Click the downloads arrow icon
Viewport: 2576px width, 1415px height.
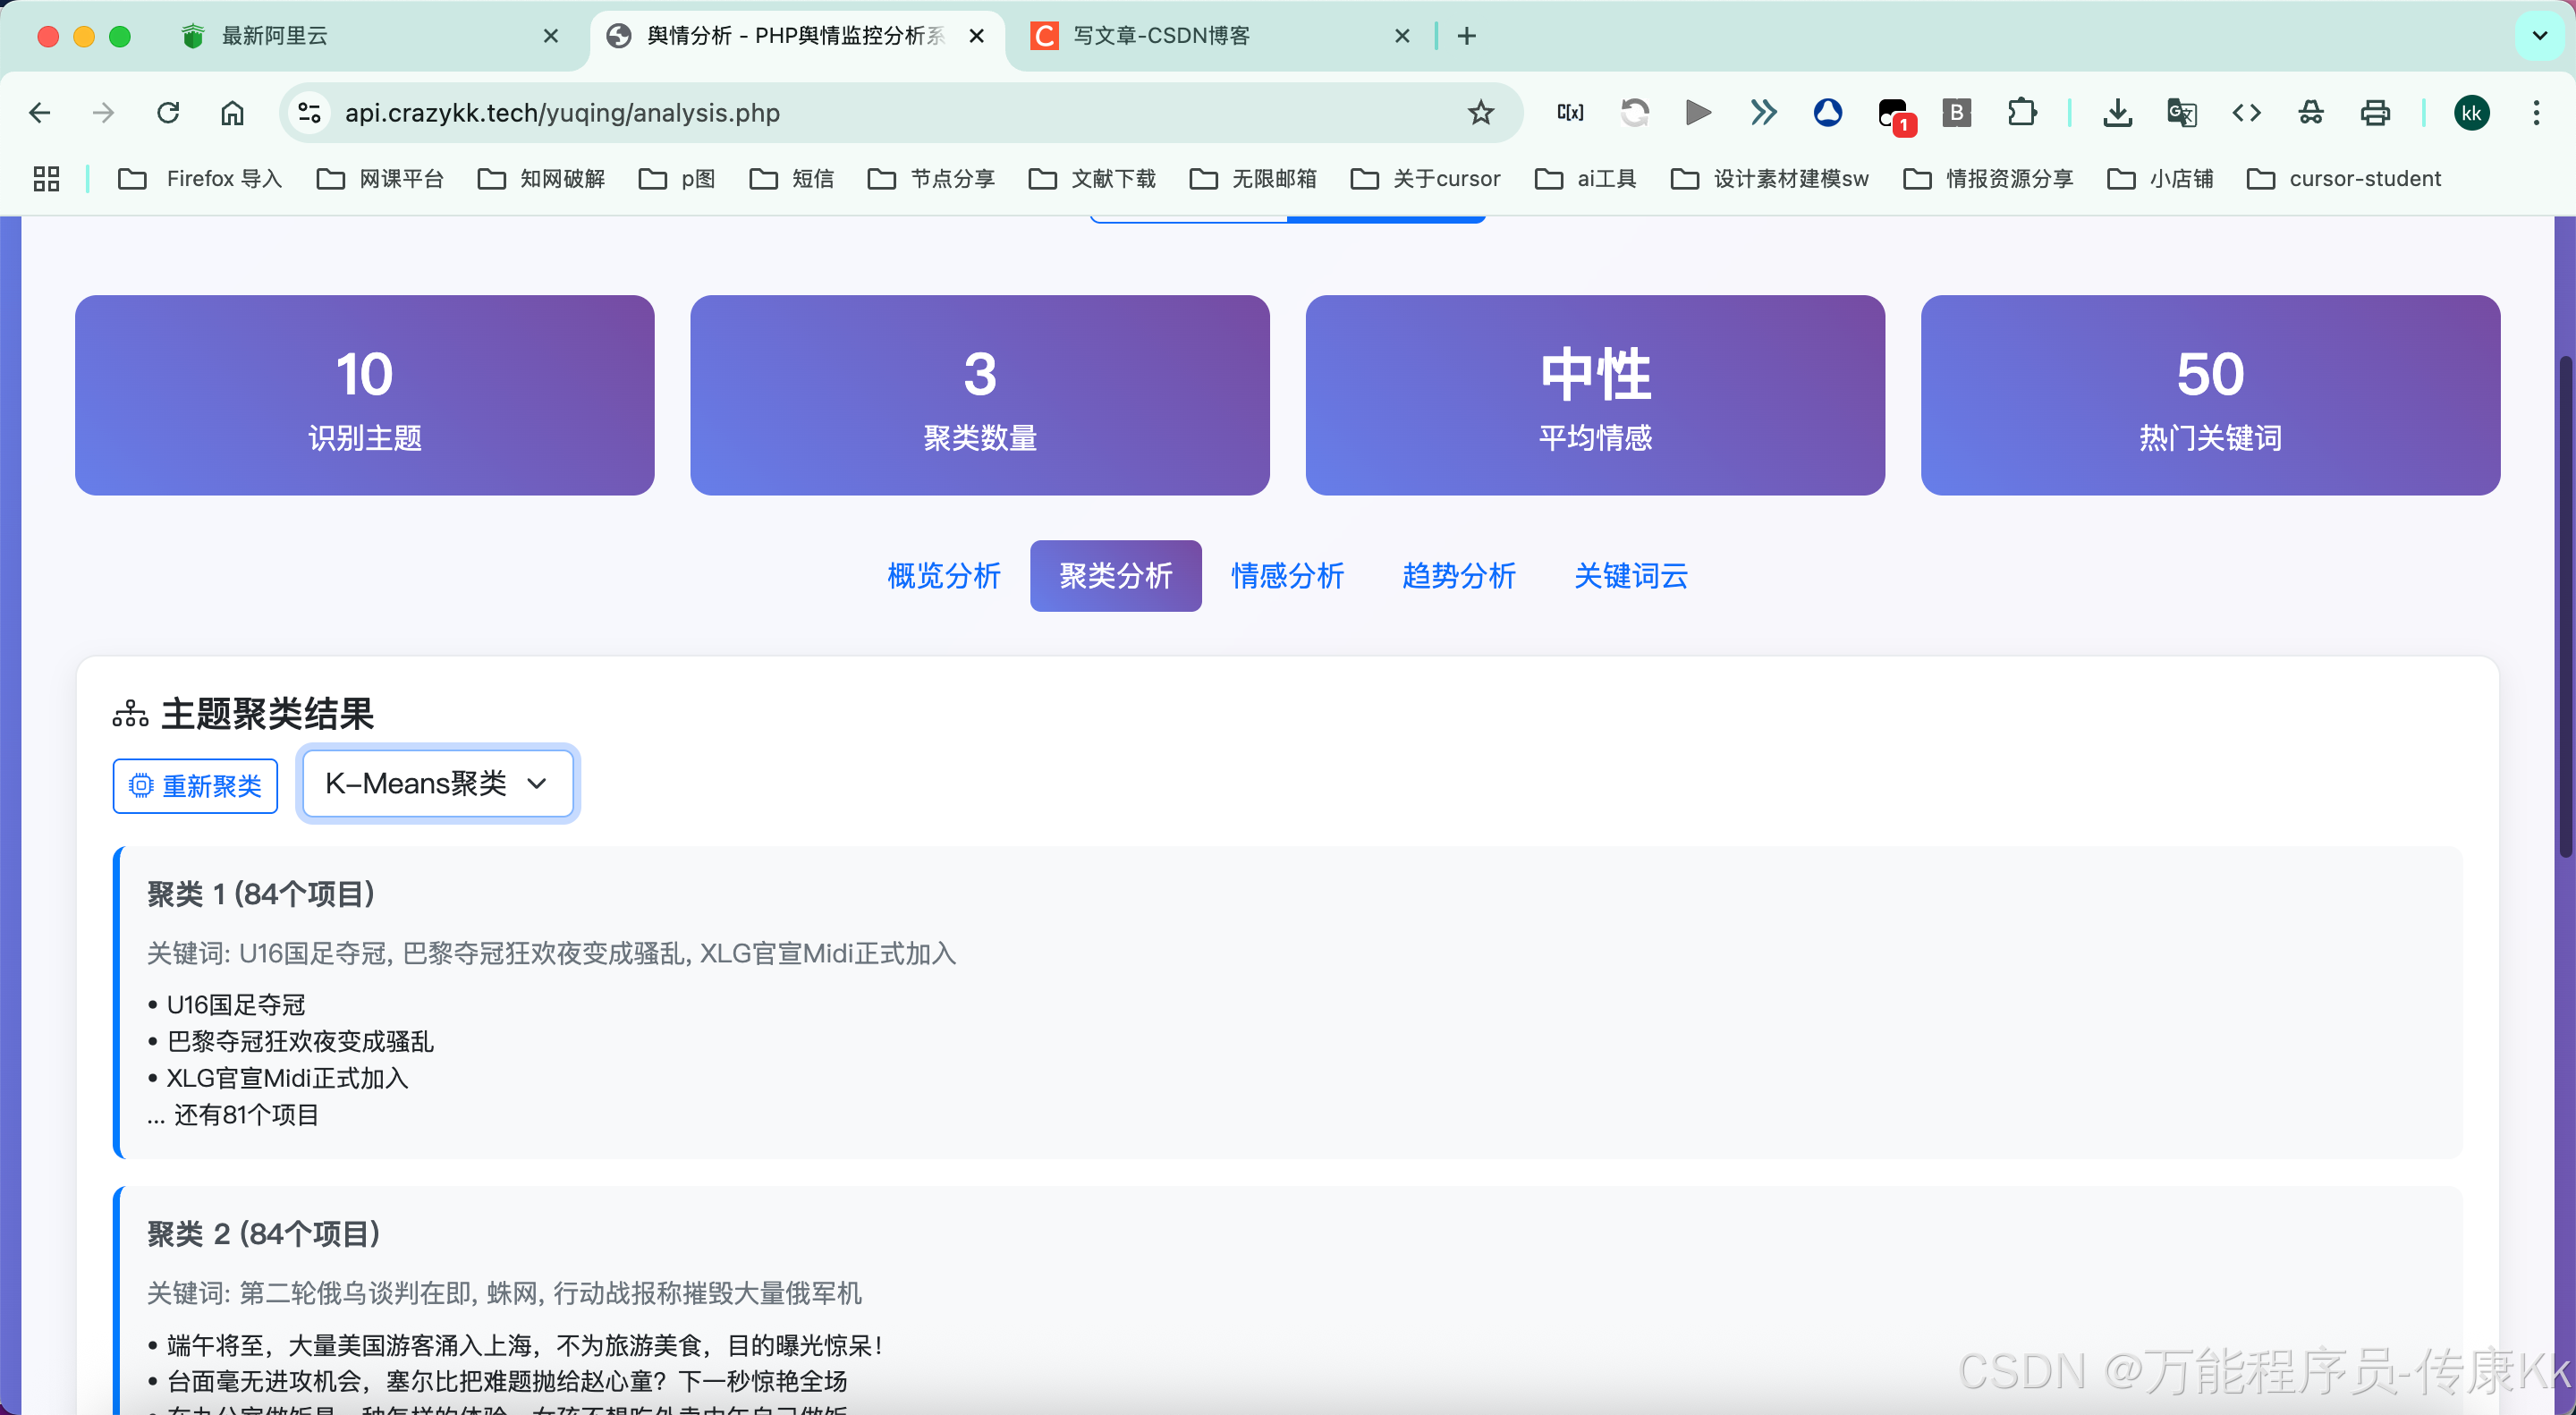coord(2117,113)
